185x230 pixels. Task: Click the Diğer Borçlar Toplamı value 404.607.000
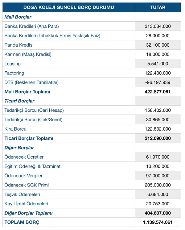(158, 213)
